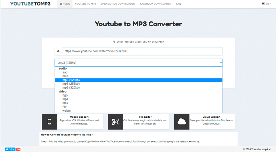Viewport: 276px width, 152px height.
Task: Click the link icon before Enter YouTube video URL
Action: (x=114, y=42)
